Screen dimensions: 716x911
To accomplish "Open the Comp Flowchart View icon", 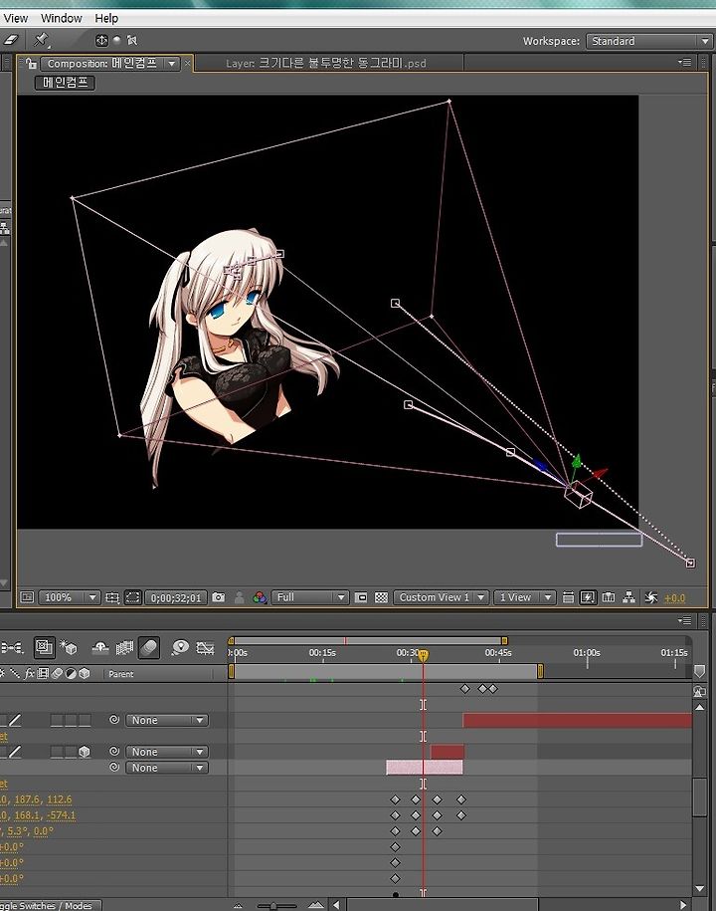I will 628,597.
